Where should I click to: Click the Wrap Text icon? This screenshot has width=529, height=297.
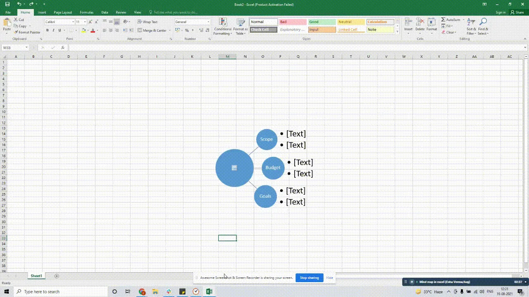coord(139,21)
